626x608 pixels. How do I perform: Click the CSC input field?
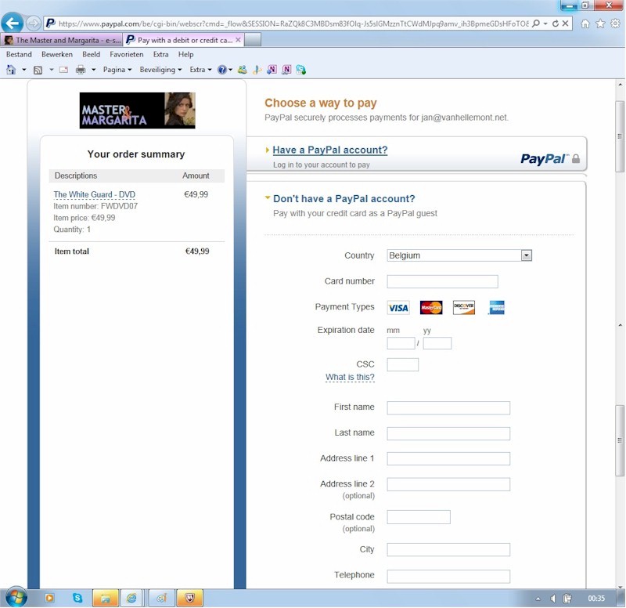(x=402, y=364)
